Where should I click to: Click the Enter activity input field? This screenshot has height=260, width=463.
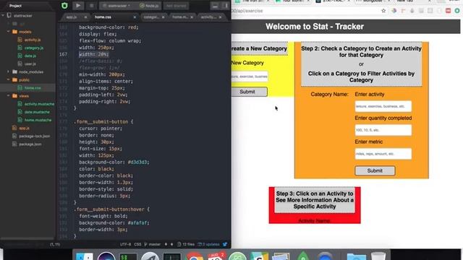pyautogui.click(x=383, y=106)
